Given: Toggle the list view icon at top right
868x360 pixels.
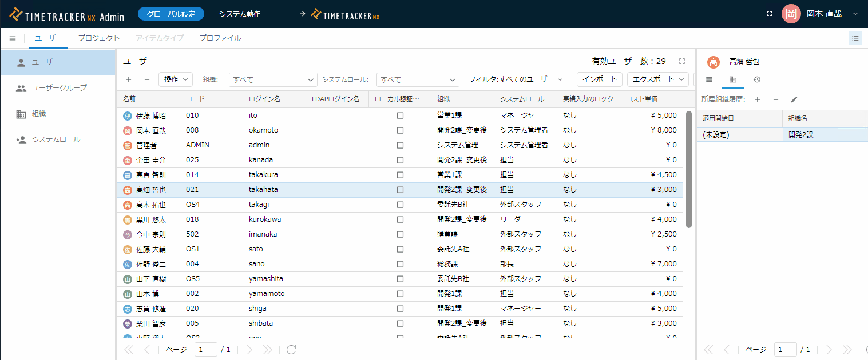Looking at the screenshot, I should pyautogui.click(x=855, y=38).
